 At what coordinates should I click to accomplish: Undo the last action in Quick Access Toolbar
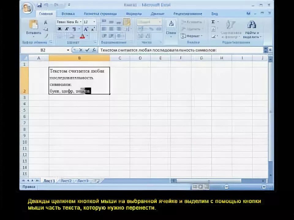point(47,5)
